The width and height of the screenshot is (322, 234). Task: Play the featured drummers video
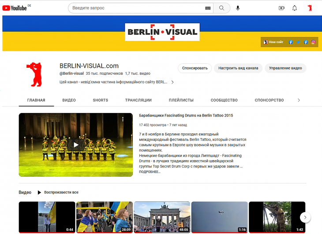[76, 145]
